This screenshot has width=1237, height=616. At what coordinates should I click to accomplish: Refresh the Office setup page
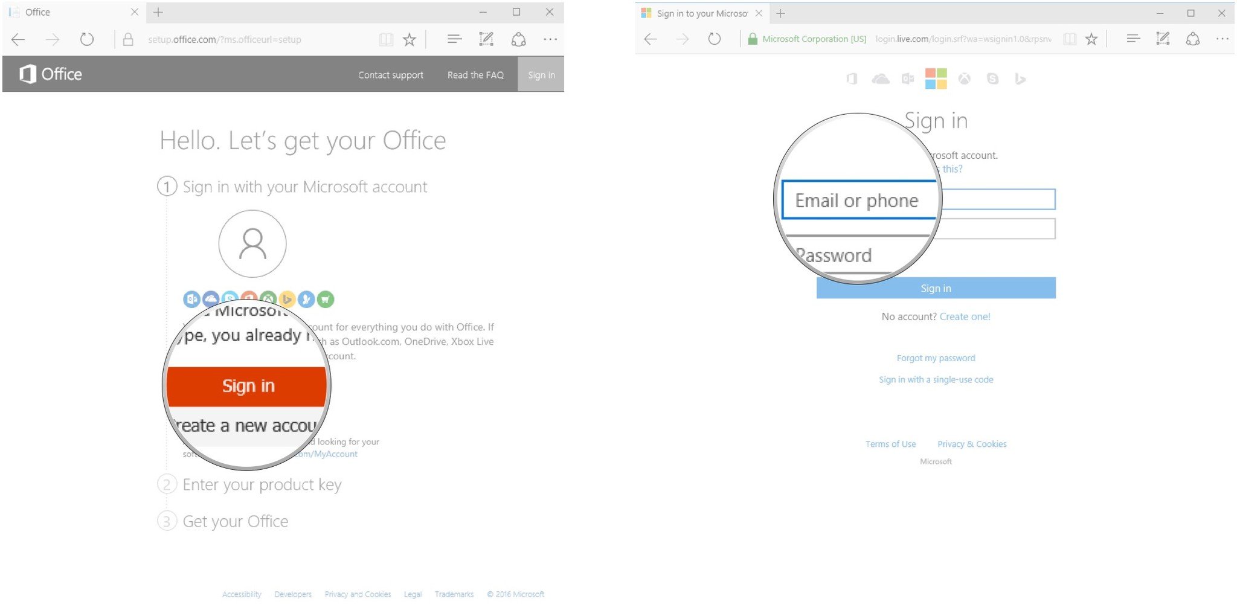pos(87,40)
